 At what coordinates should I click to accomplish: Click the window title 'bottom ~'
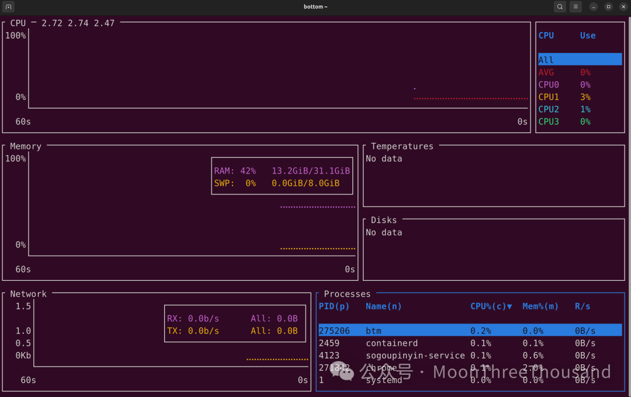point(315,7)
